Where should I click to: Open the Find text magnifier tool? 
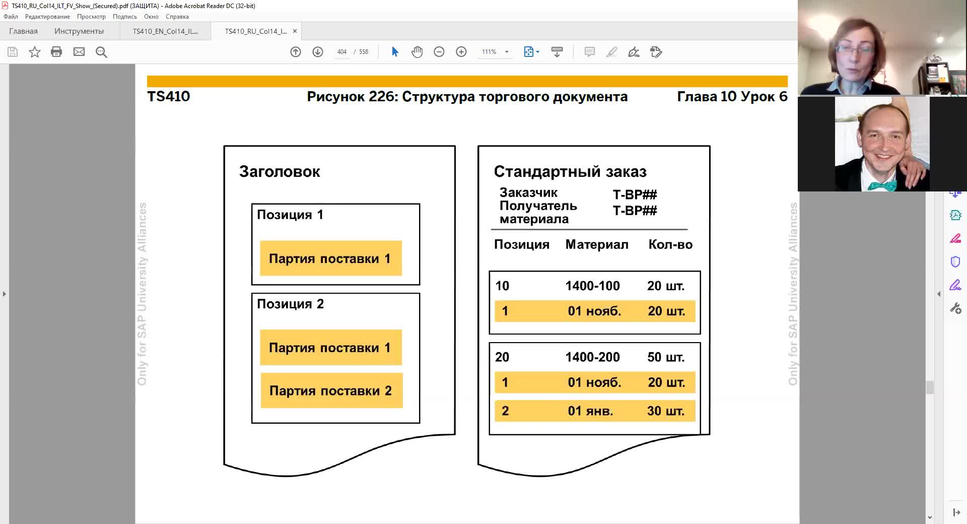tap(101, 52)
